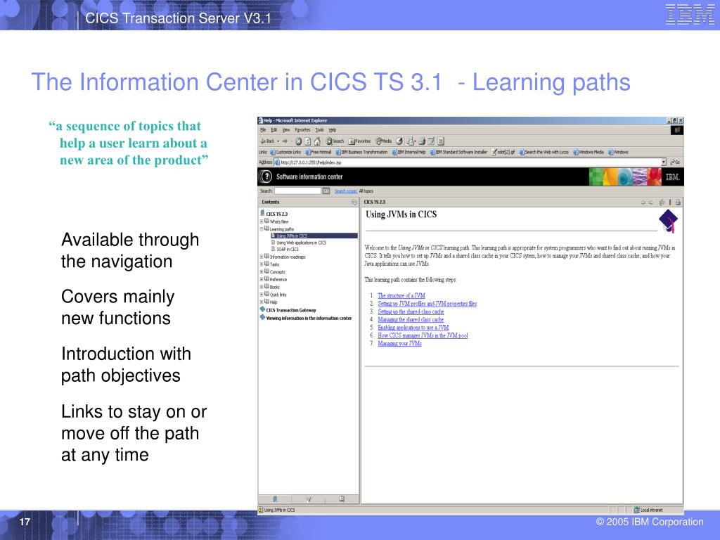This screenshot has width=720, height=540.
Task: Click the Forward arrow in browser toolbar
Action: (285, 141)
